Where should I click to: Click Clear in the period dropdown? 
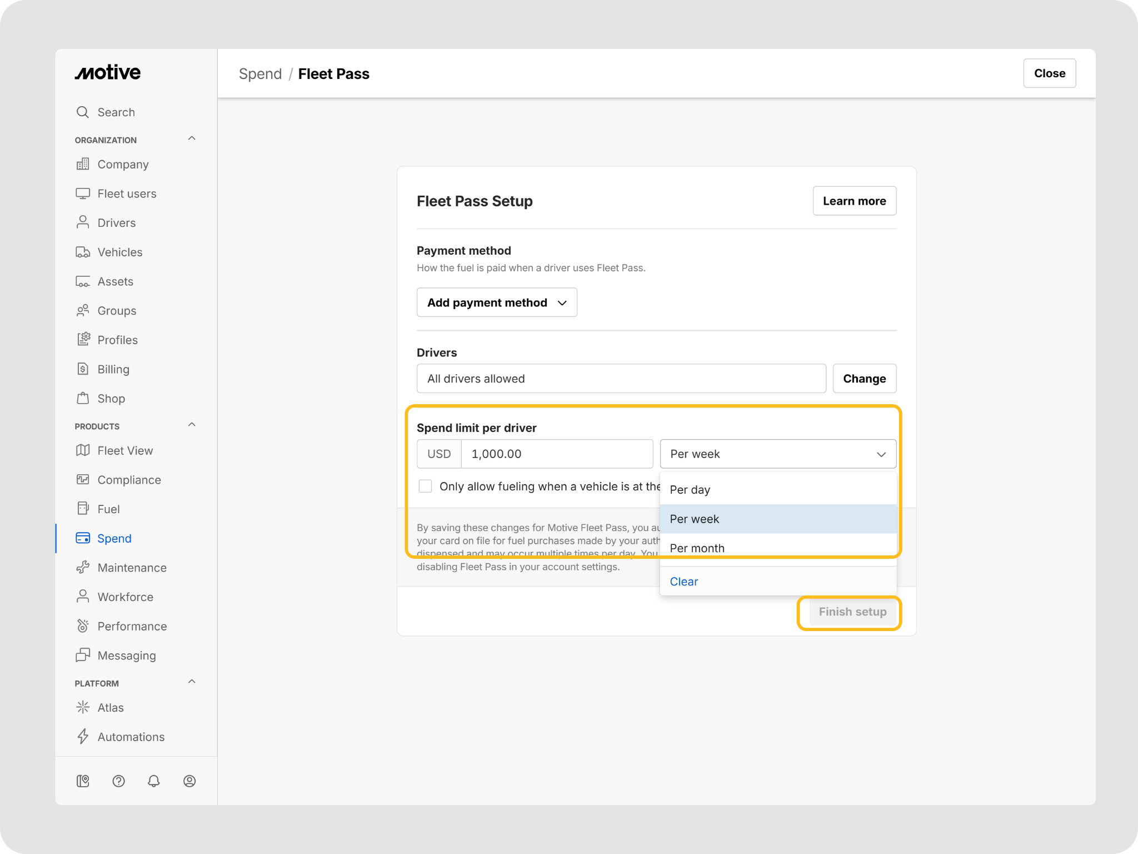(x=684, y=582)
